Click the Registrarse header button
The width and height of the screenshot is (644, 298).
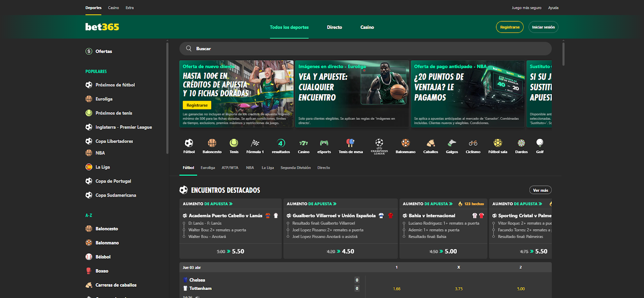[x=510, y=27]
